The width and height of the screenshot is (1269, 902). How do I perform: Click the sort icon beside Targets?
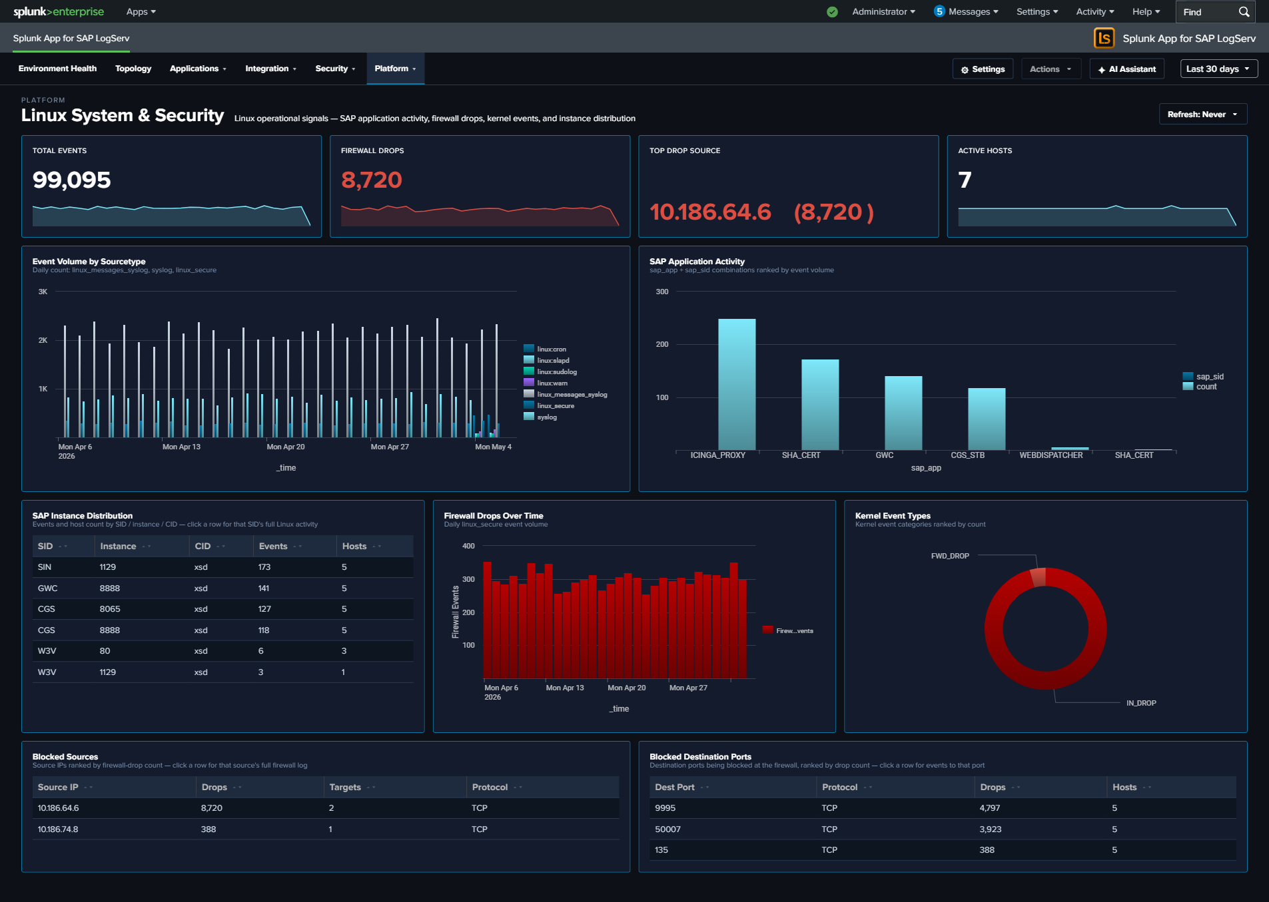coord(371,788)
